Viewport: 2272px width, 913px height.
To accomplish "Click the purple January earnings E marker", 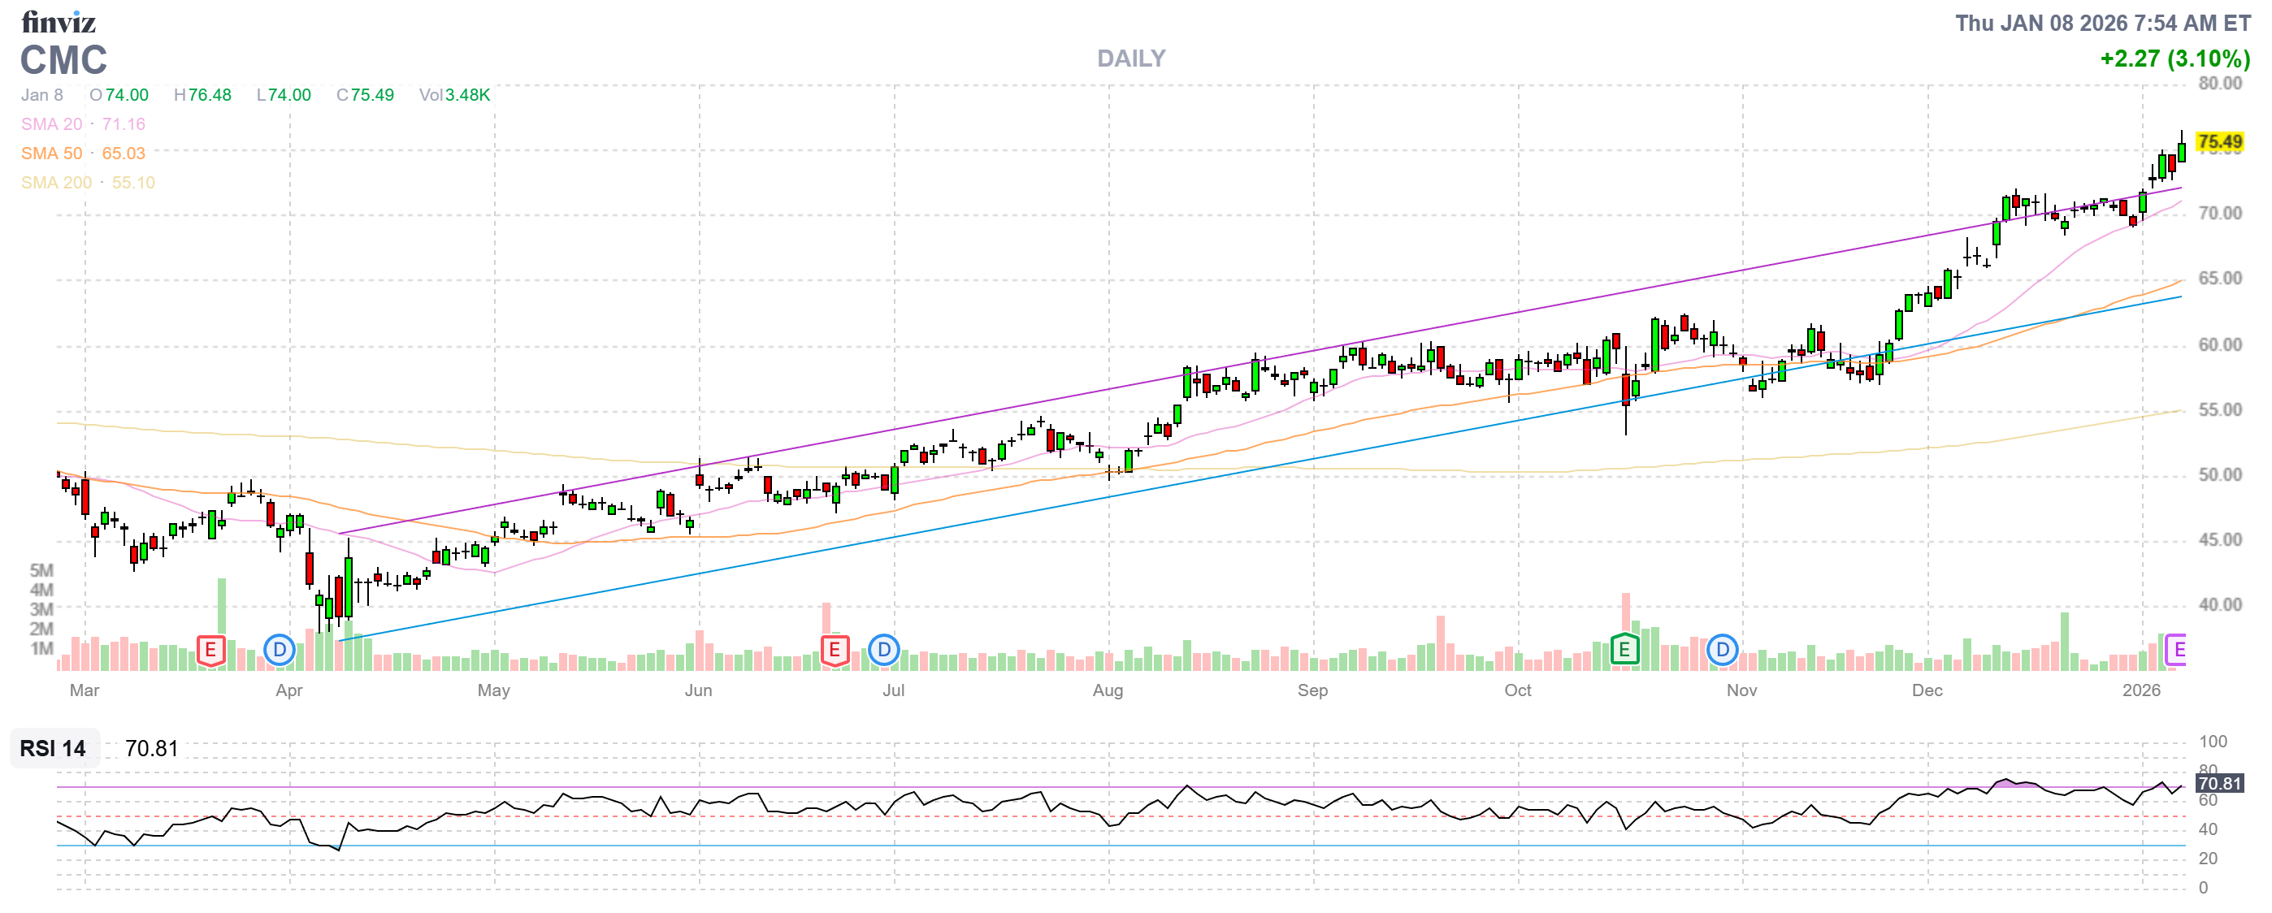I will coord(2177,651).
